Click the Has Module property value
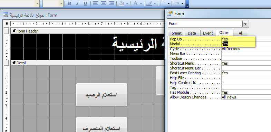271x132 pixels. 246,92
